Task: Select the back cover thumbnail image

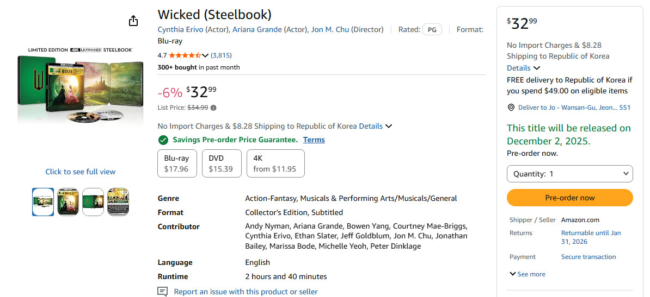Action: tap(118, 202)
